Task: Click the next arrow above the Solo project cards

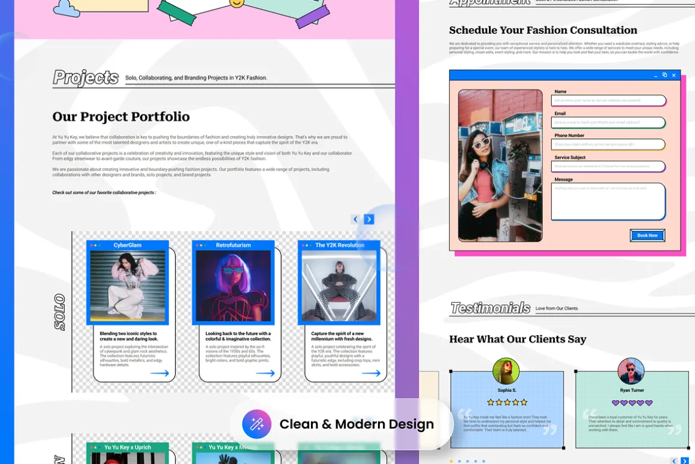Action: [x=369, y=219]
